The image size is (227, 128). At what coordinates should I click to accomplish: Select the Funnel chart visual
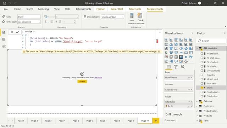(171, 48)
